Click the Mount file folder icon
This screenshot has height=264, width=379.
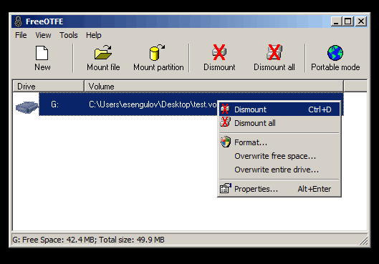pyautogui.click(x=103, y=52)
